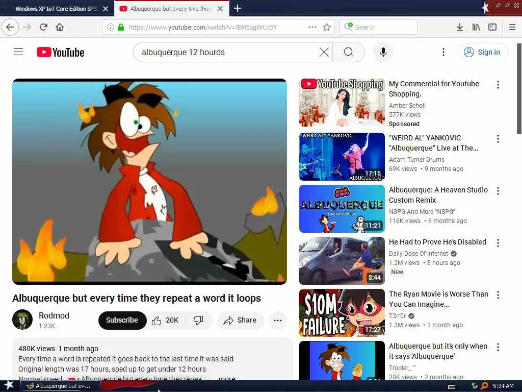Open page actions three-dot menu in address bar
The image size is (522, 392).
coord(312,27)
